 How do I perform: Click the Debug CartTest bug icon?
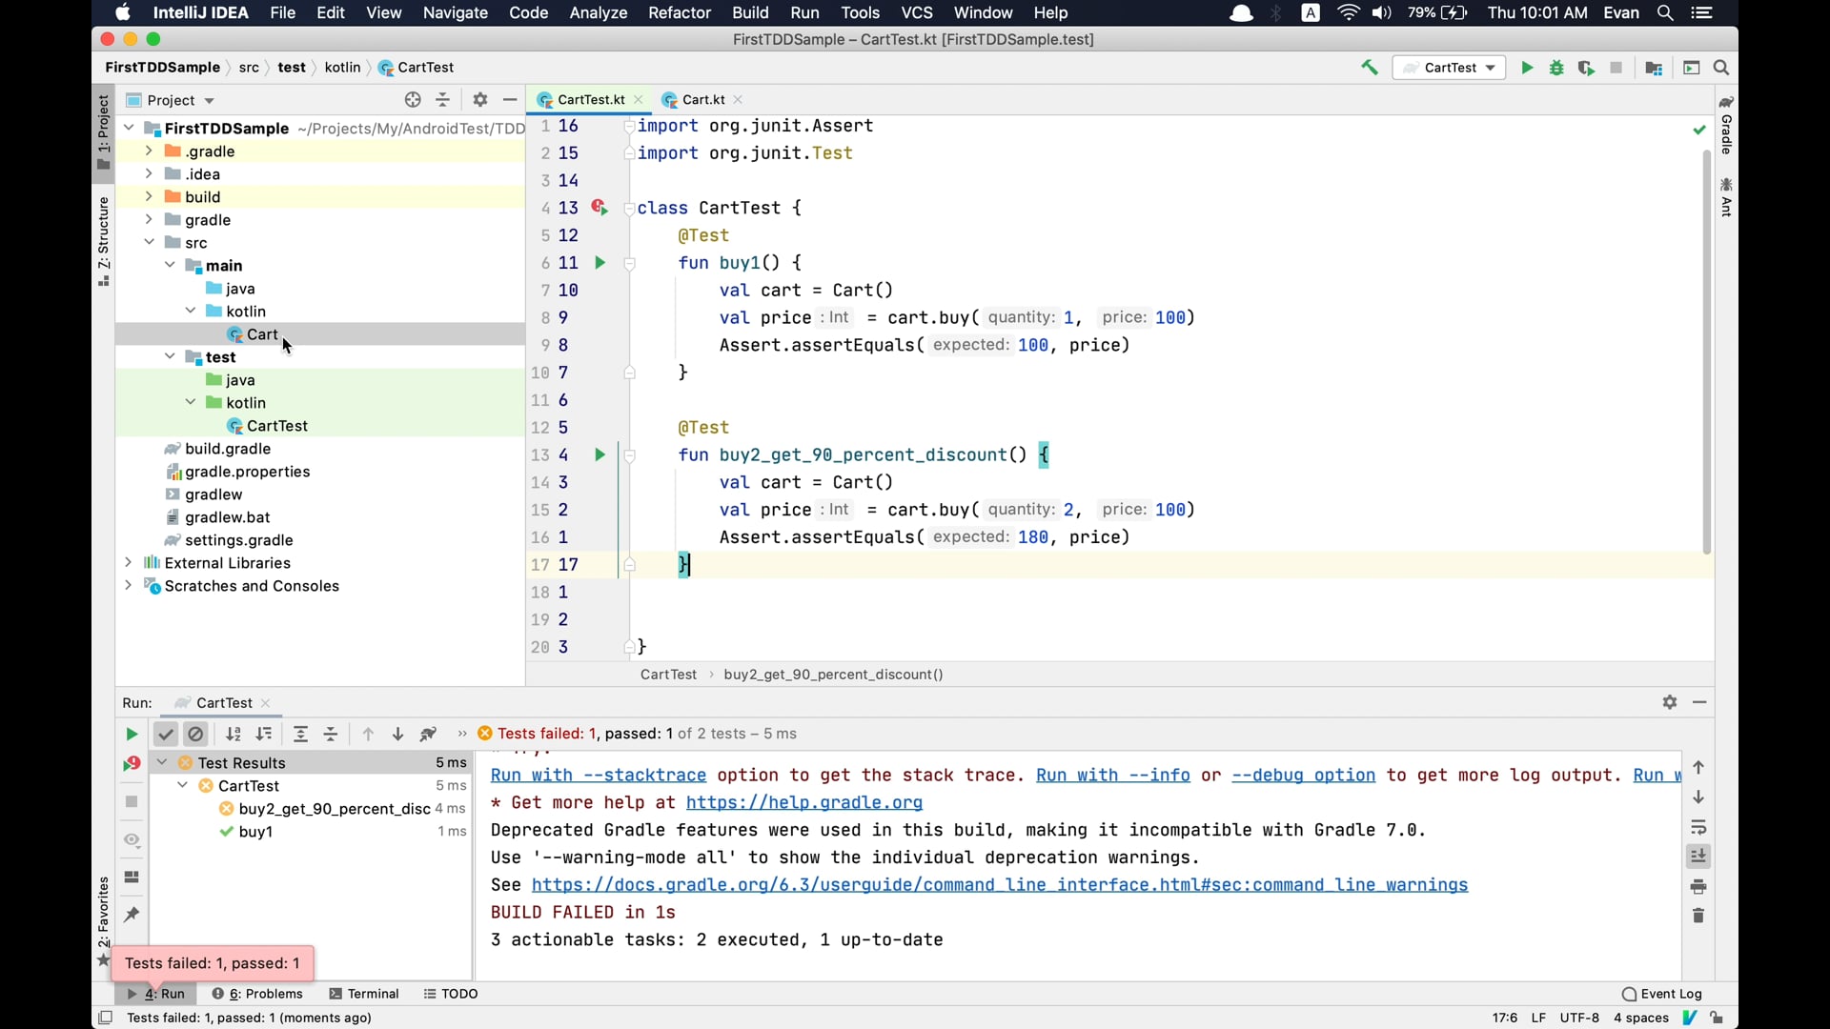point(1556,68)
